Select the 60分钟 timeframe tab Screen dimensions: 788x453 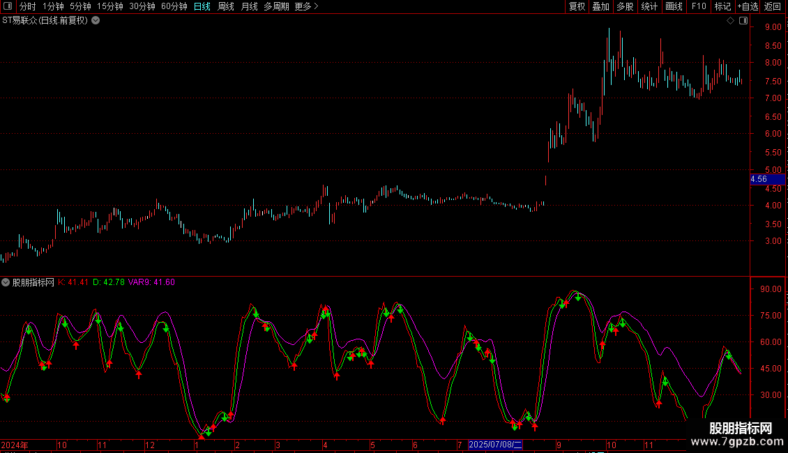tap(174, 6)
